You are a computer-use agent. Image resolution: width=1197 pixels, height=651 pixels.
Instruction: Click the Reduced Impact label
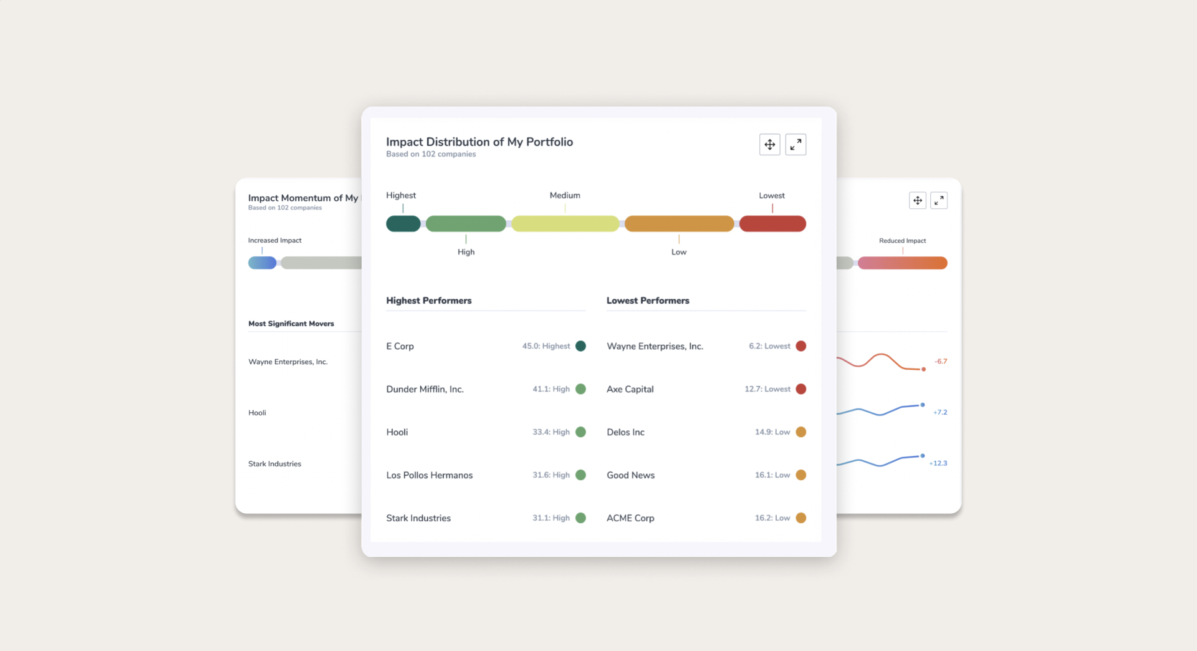point(902,241)
